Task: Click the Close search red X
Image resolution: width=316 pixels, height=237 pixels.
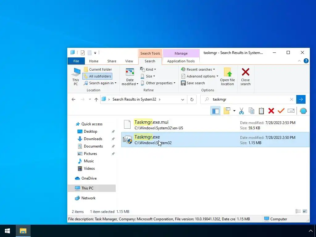Action: coord(245,77)
